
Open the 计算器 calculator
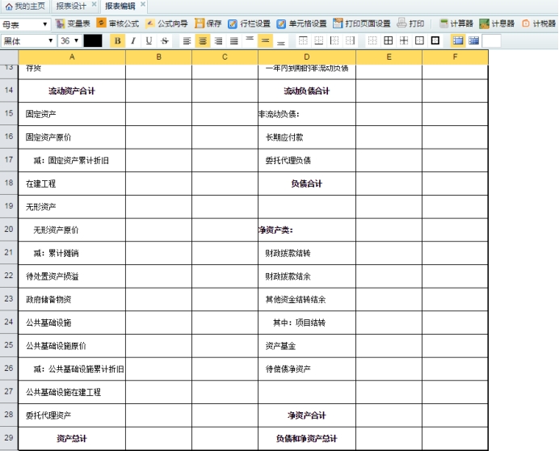[x=456, y=24]
